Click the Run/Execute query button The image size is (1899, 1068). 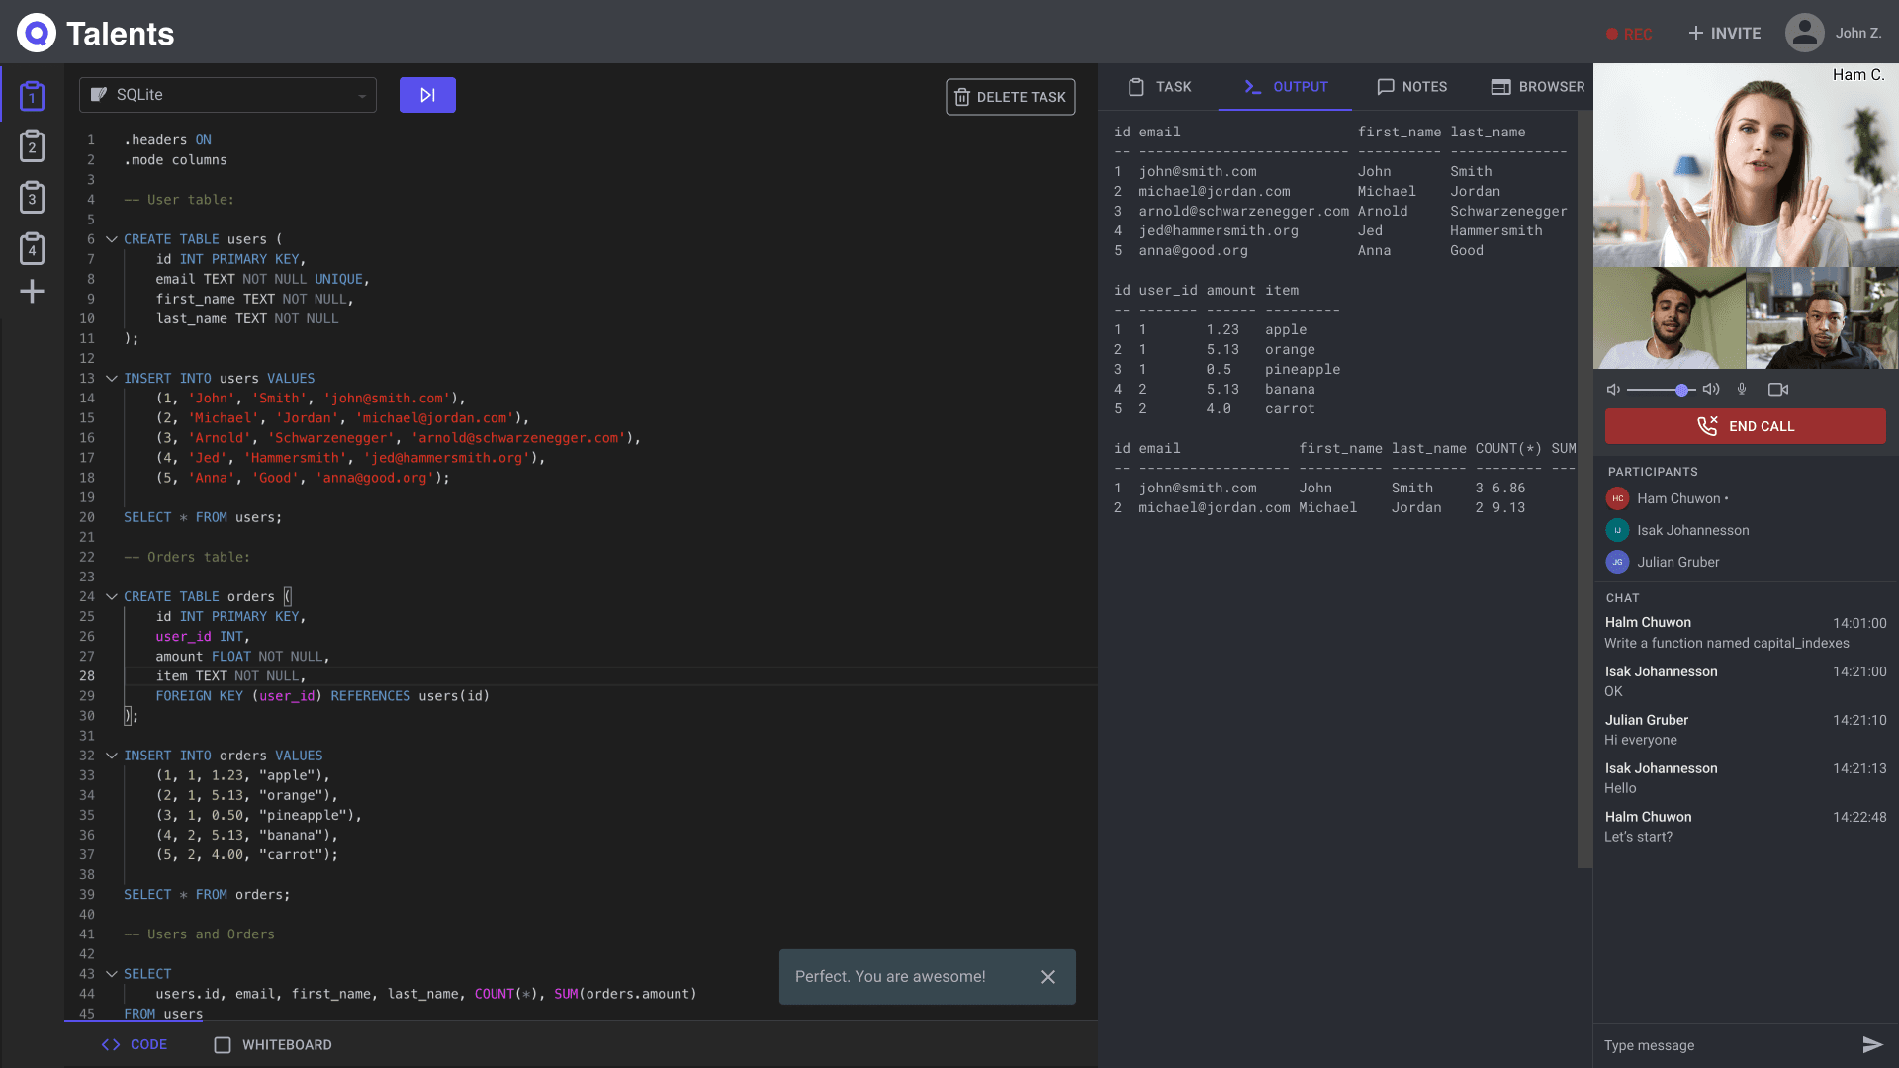point(426,94)
